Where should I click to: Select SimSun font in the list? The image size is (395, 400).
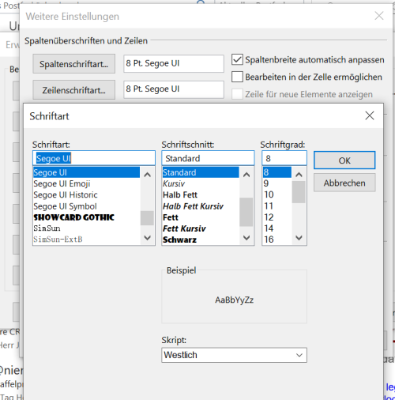click(86, 228)
